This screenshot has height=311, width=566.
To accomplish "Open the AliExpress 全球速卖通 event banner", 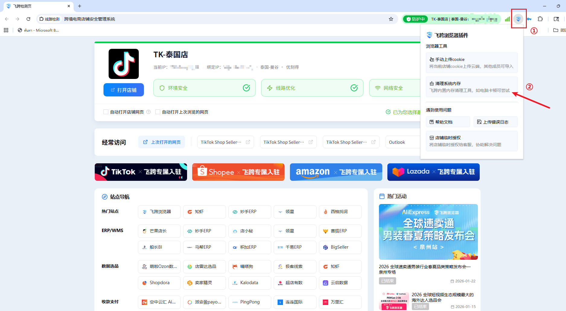I will coord(428,232).
